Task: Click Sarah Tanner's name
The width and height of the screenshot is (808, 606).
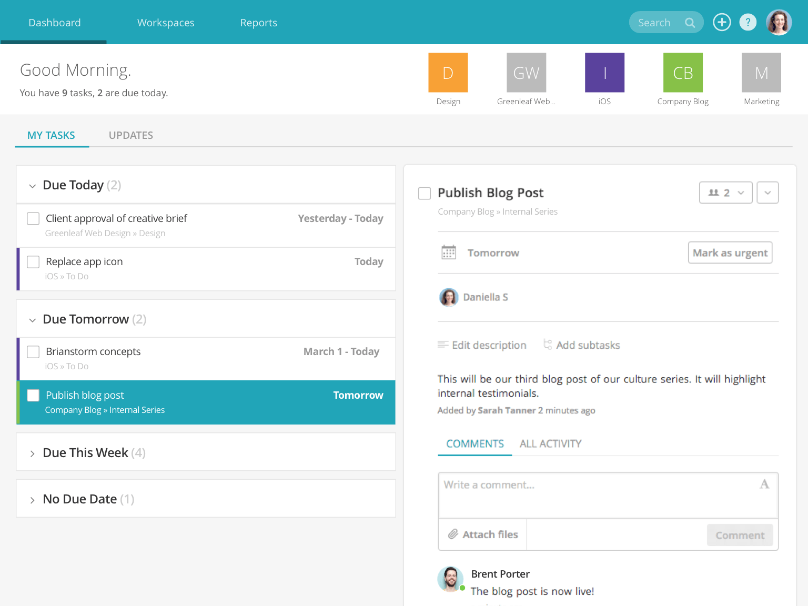Action: pos(507,410)
